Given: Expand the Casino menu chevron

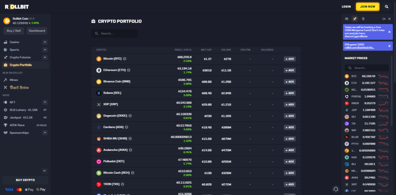Looking at the screenshot, I should click(45, 42).
